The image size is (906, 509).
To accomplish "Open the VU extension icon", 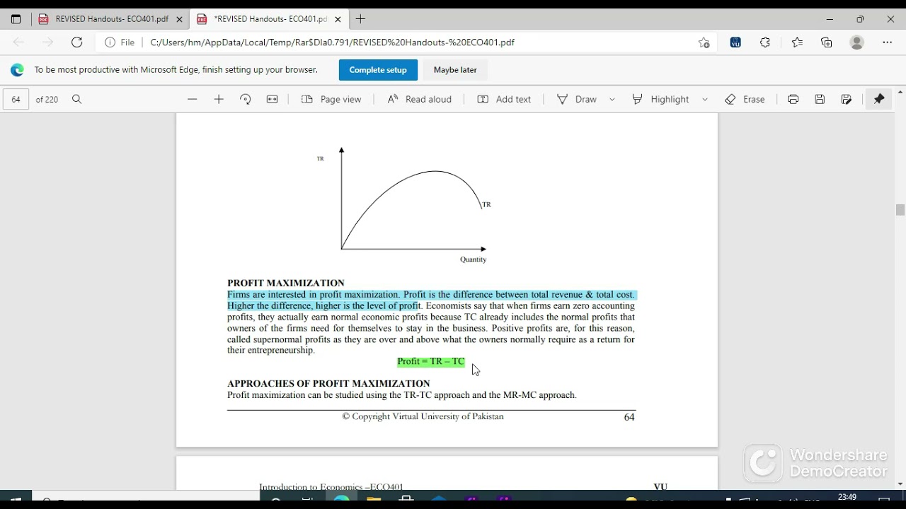I will [735, 42].
